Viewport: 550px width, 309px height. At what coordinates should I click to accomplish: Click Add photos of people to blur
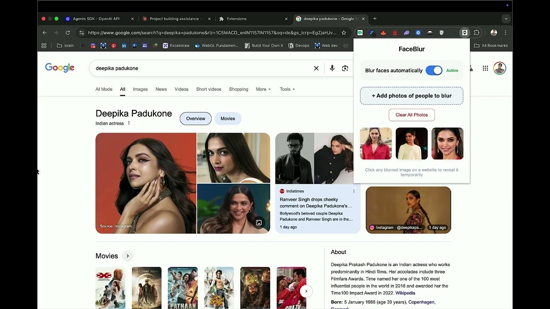[411, 96]
